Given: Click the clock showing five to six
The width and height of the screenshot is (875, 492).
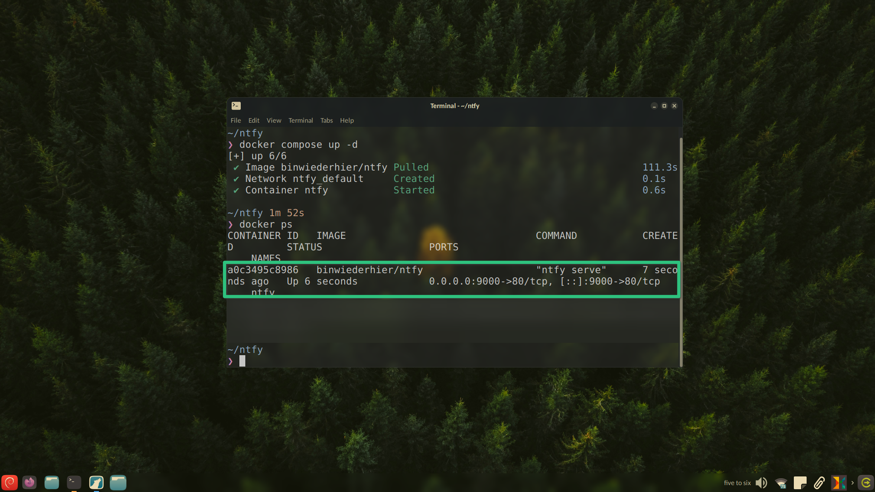Looking at the screenshot, I should (737, 482).
